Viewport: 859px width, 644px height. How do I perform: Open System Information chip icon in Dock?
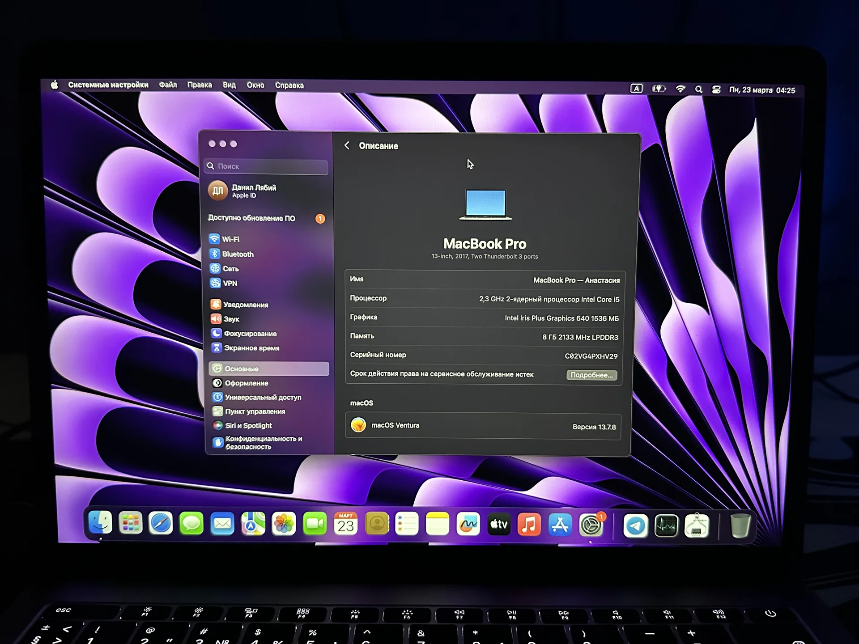[x=697, y=525]
